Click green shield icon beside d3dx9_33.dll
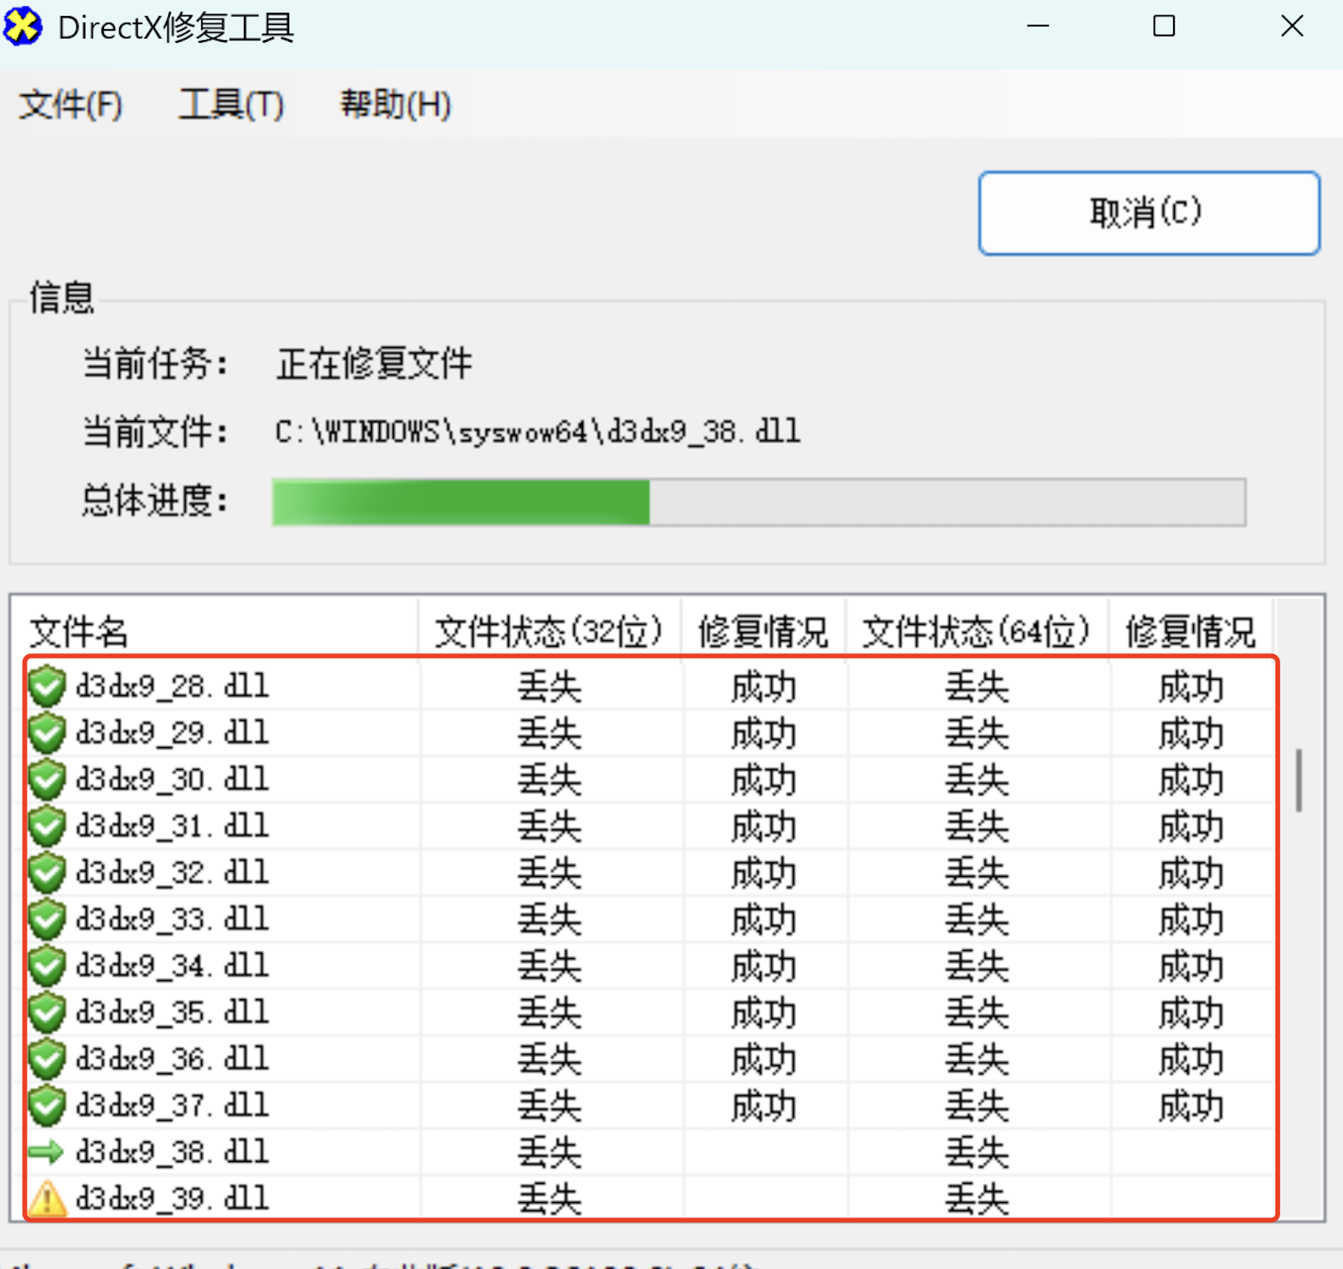 click(x=47, y=920)
